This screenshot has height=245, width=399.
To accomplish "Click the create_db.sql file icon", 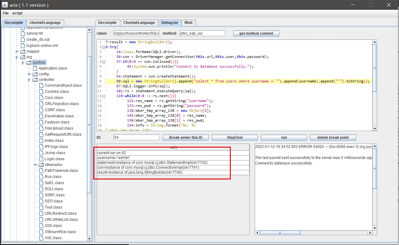I will [x=23, y=40].
